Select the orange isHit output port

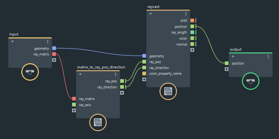click(x=192, y=21)
